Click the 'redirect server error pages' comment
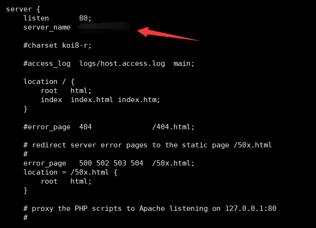316x228 pixels. click(148, 145)
